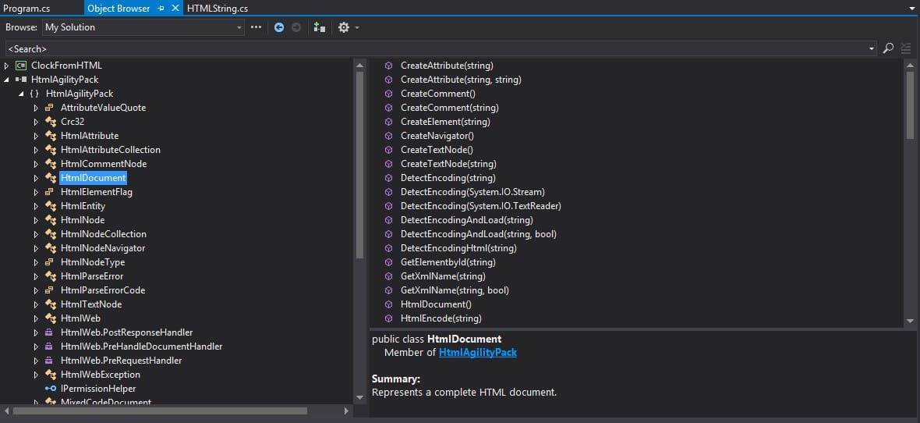Click the method icon beside HtmlEncode(string)

click(x=388, y=318)
